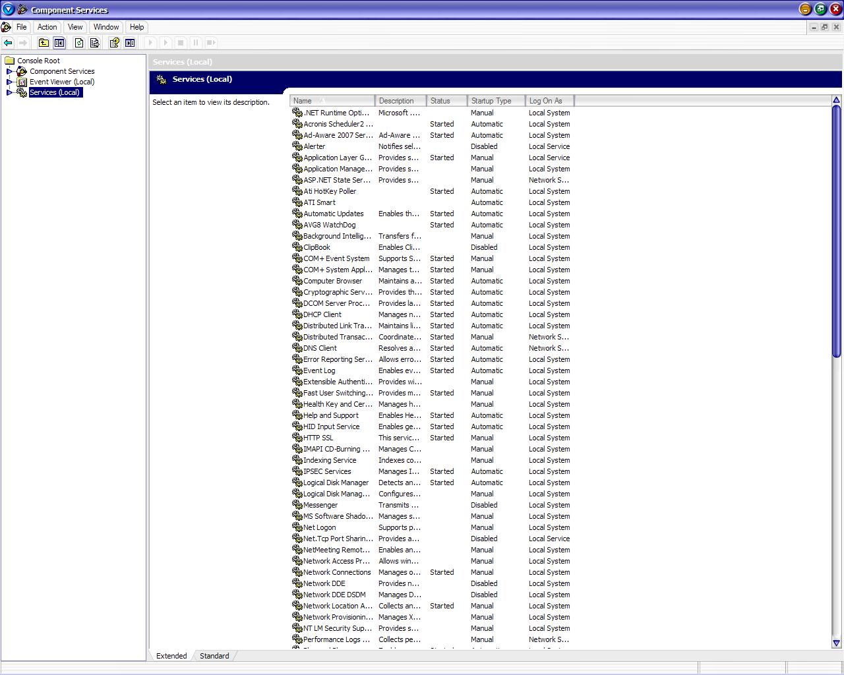Click the Services (Local) blue header title
844x675 pixels.
tap(202, 79)
